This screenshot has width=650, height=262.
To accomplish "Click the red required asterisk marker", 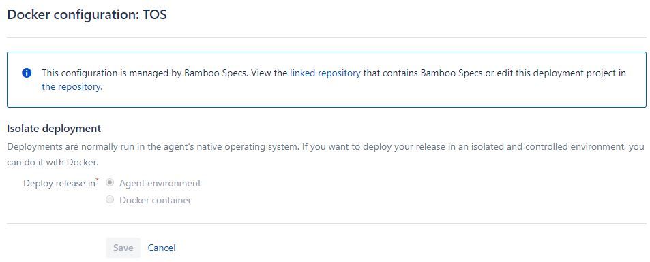I will (x=98, y=180).
